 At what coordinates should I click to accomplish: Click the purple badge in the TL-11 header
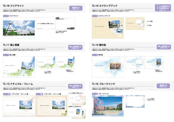coord(75,47)
